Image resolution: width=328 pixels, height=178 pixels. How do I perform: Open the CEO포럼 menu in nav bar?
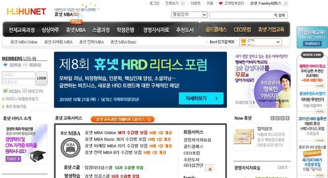coord(242,30)
